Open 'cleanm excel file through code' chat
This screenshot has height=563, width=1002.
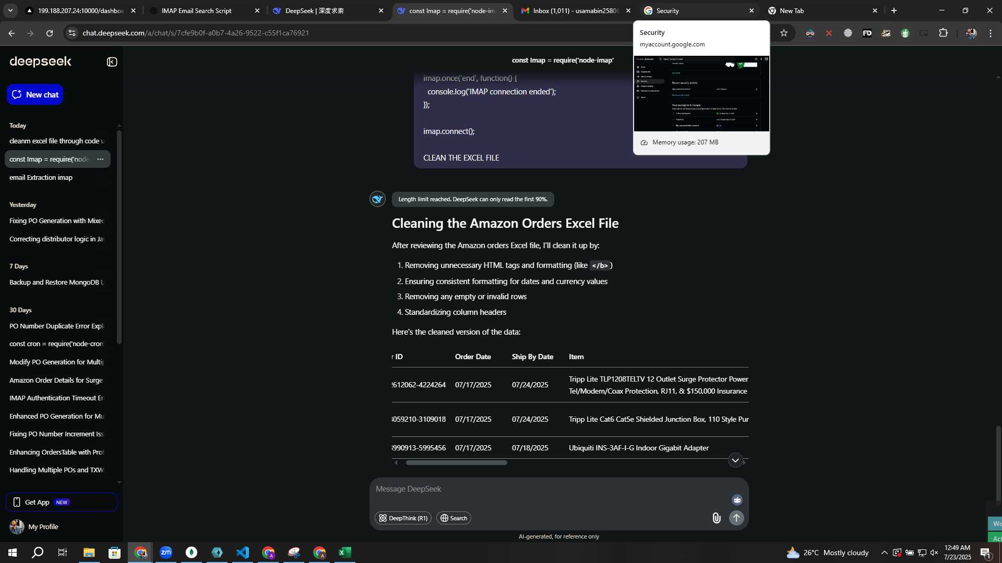pos(57,141)
